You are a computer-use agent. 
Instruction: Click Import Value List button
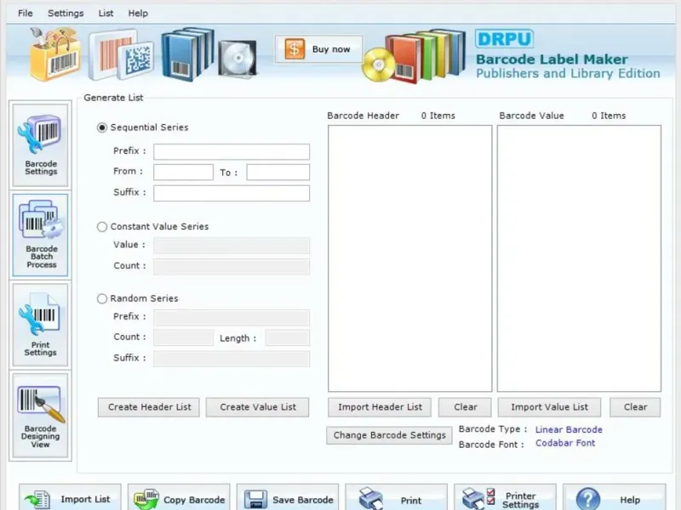point(549,407)
